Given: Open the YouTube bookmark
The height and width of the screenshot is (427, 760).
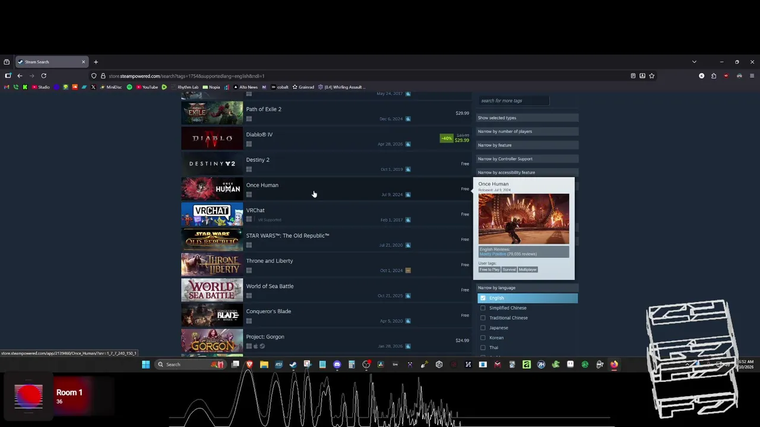Looking at the screenshot, I should coord(147,87).
